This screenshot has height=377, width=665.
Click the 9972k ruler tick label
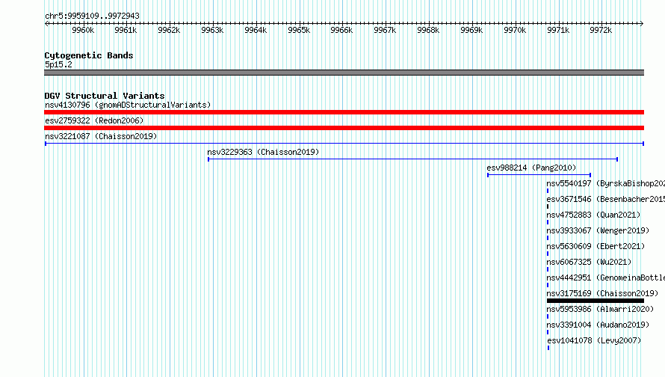click(601, 30)
